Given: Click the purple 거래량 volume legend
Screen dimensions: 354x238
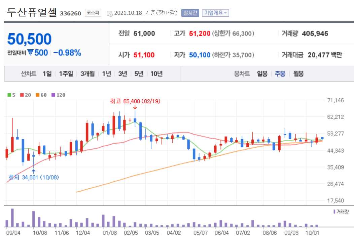Looking at the screenshot, I should [x=341, y=212].
